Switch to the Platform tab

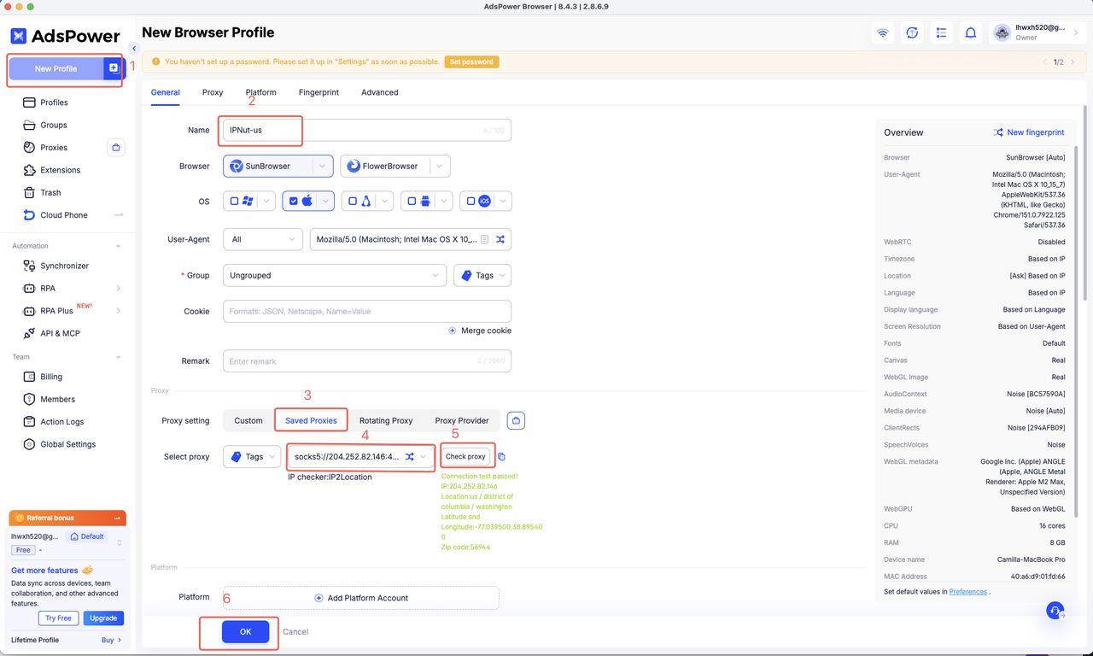tap(260, 92)
